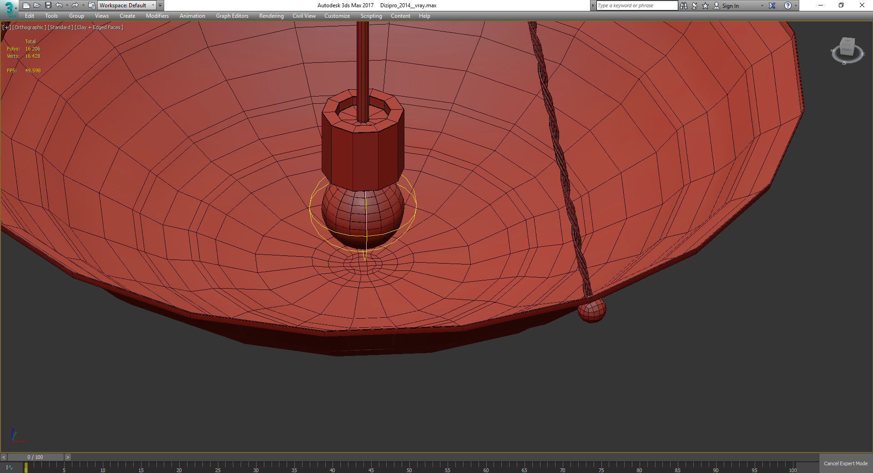Open the Create menu
Viewport: 873px width, 473px height.
coord(127,16)
